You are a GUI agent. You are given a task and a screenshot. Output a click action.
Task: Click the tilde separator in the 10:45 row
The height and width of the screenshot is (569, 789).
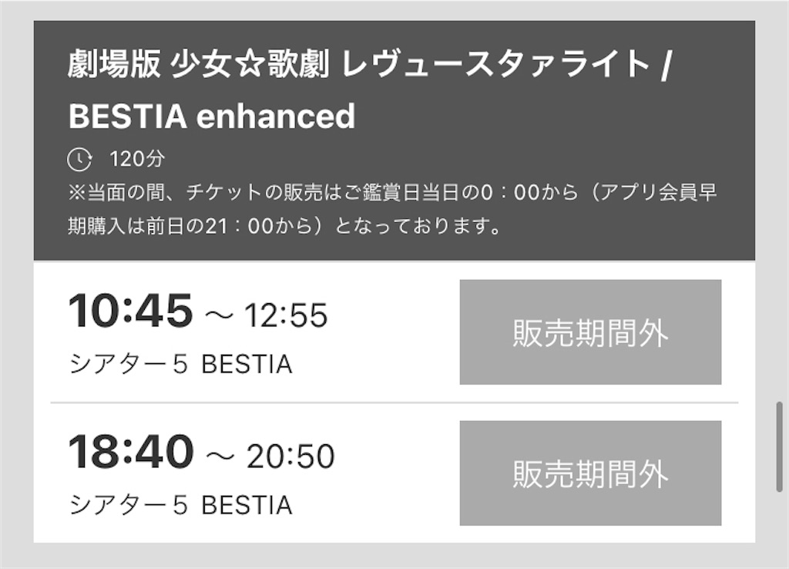point(220,316)
